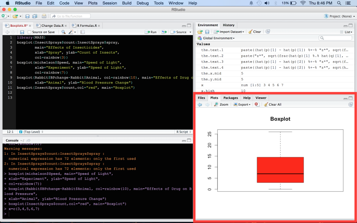This screenshot has width=357, height=223.
Task: Click the print icon in the main toolbar
Action: click(x=44, y=16)
